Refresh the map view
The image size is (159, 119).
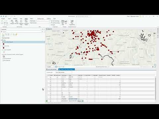155,67
